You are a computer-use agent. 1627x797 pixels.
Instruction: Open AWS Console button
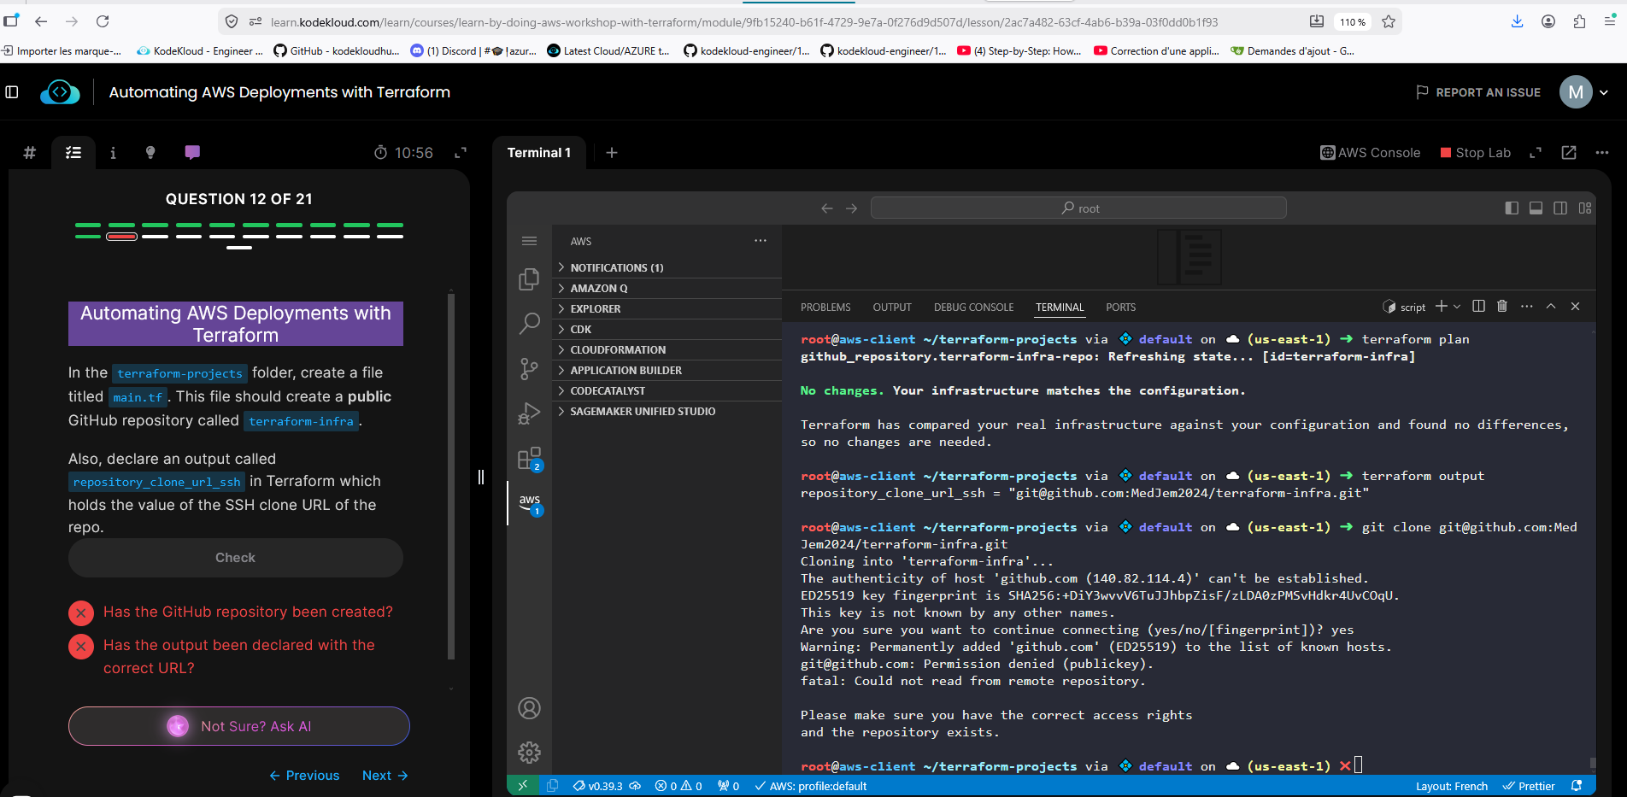tap(1371, 153)
